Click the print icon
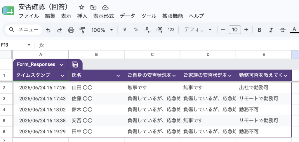The height and width of the screenshot is (142, 299). 71,30
